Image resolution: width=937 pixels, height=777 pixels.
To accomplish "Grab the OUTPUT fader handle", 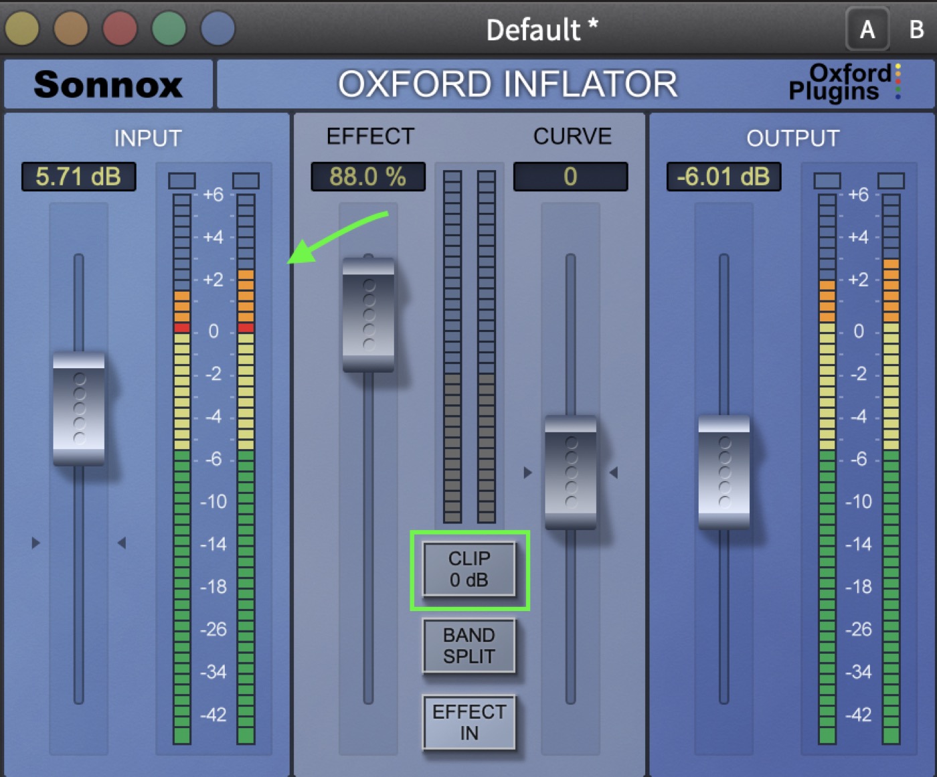I will click(724, 472).
